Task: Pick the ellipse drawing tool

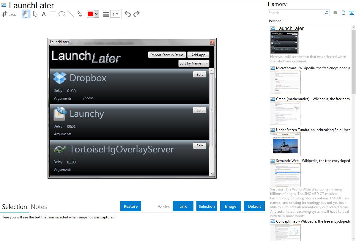Action: [62, 14]
